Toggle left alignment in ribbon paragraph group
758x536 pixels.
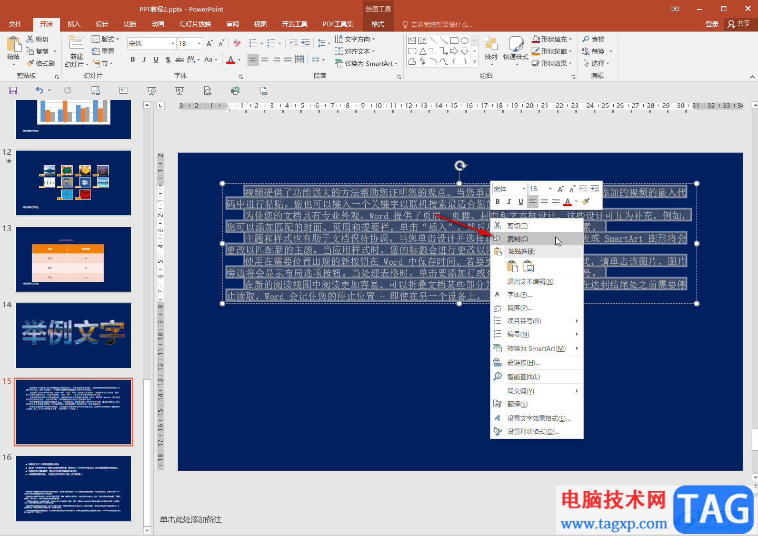pyautogui.click(x=253, y=59)
